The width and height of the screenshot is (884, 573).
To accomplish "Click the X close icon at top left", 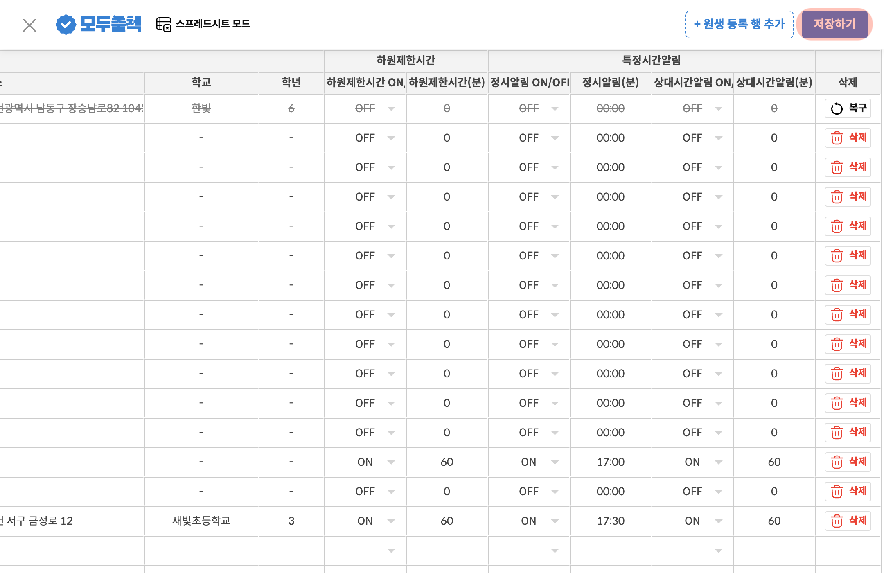I will [x=29, y=25].
